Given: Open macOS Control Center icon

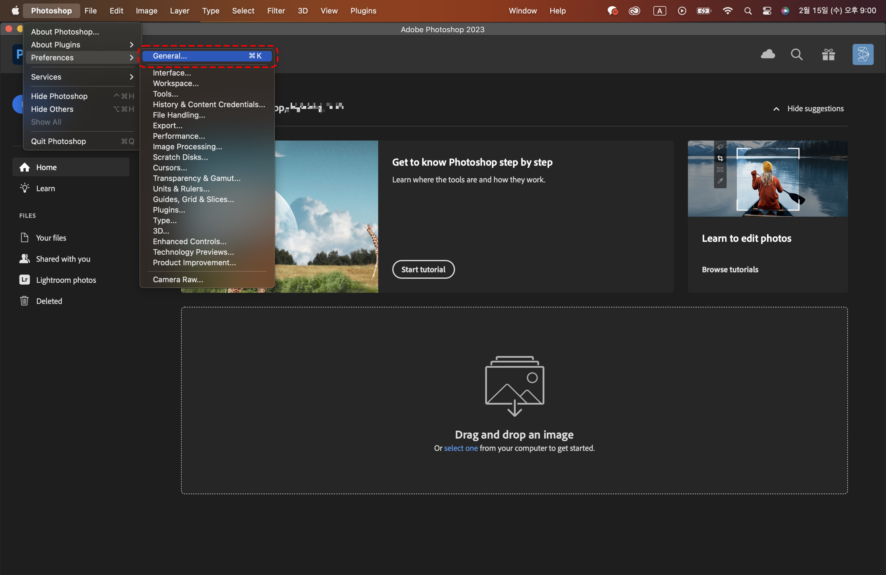Looking at the screenshot, I should coord(766,11).
